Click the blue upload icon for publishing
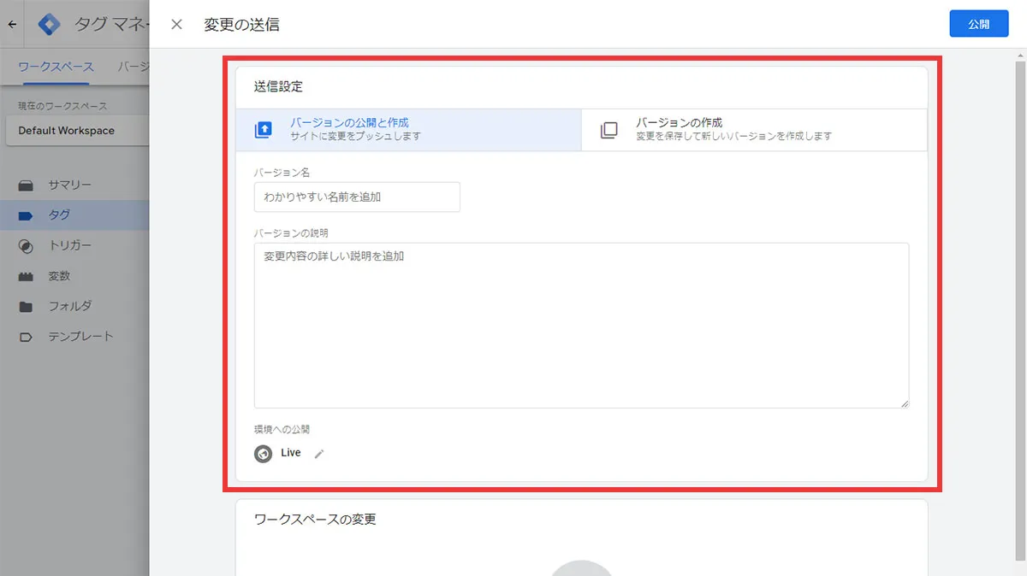This screenshot has height=576, width=1027. (x=263, y=128)
